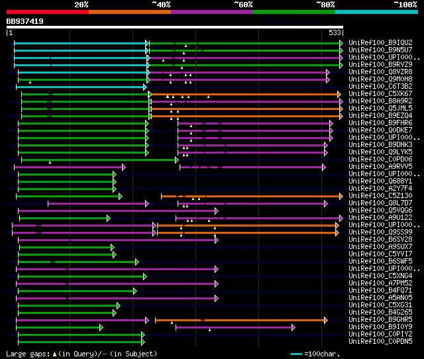Click the red 20% identity legend segment
This screenshot has height=359, width=424.
click(48, 12)
